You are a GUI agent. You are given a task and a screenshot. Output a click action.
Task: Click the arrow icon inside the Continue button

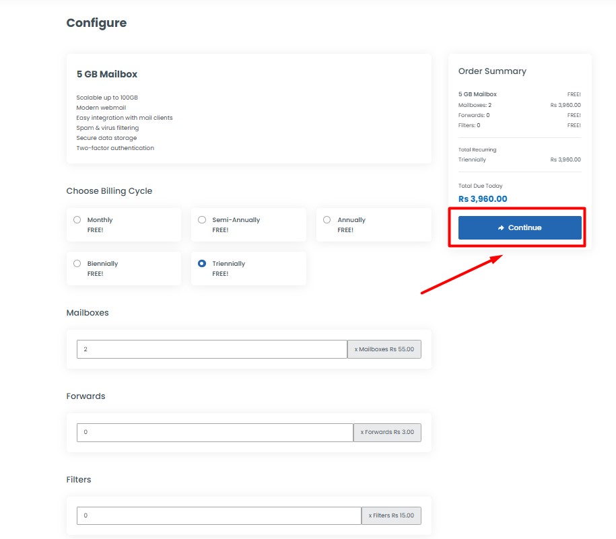point(501,228)
